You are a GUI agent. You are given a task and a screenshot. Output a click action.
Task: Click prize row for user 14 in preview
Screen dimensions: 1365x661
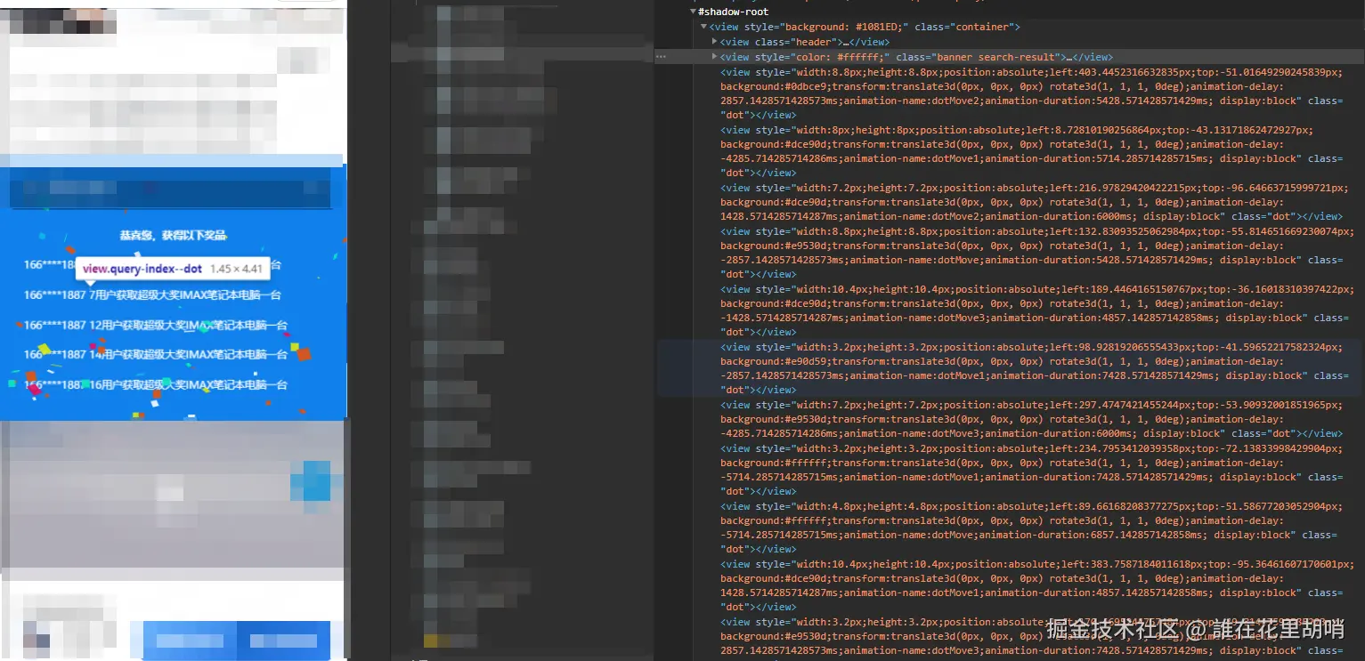[x=156, y=355]
